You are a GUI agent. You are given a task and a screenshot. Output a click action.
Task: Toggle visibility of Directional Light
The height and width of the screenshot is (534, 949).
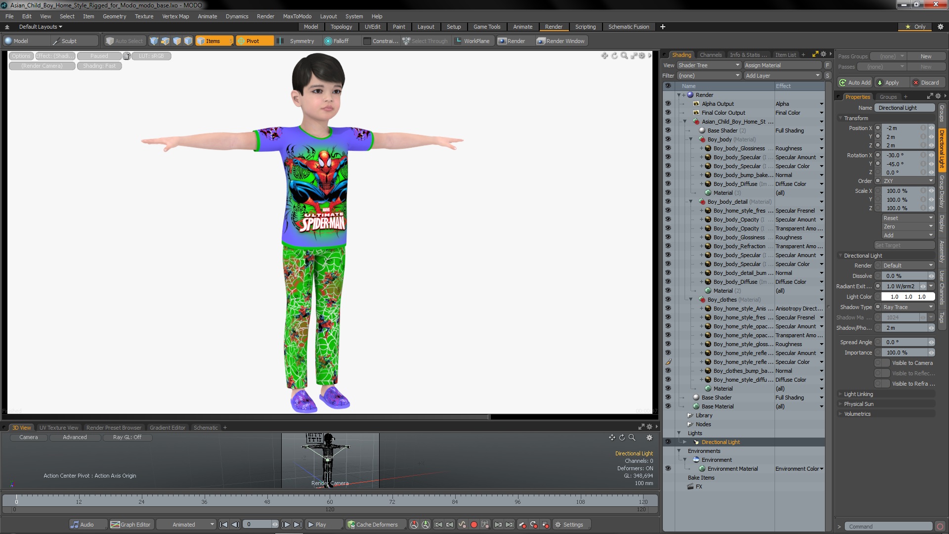(x=668, y=442)
